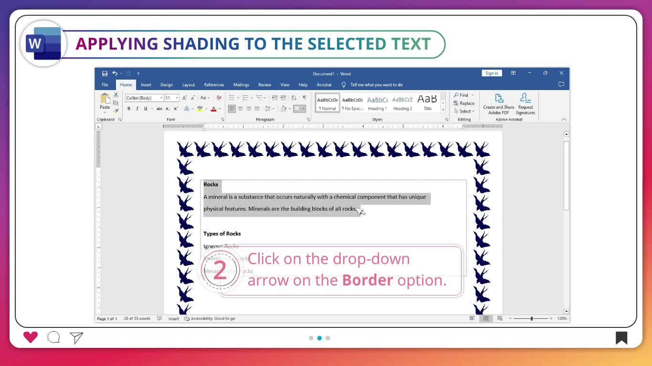The image size is (652, 366).
Task: Open the line spacing dropdown
Action: tap(272, 109)
